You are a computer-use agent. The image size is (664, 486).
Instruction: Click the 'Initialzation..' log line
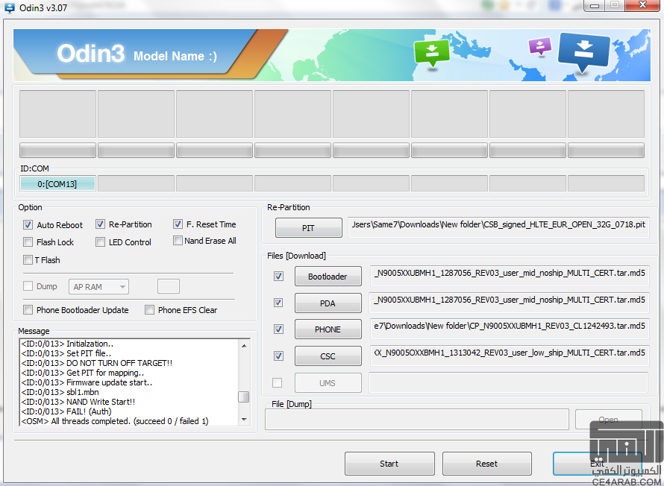point(67,344)
